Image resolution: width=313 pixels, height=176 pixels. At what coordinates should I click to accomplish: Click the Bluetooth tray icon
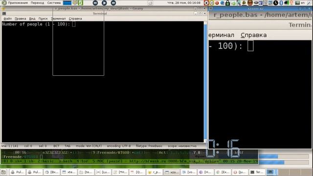(x=281, y=3)
